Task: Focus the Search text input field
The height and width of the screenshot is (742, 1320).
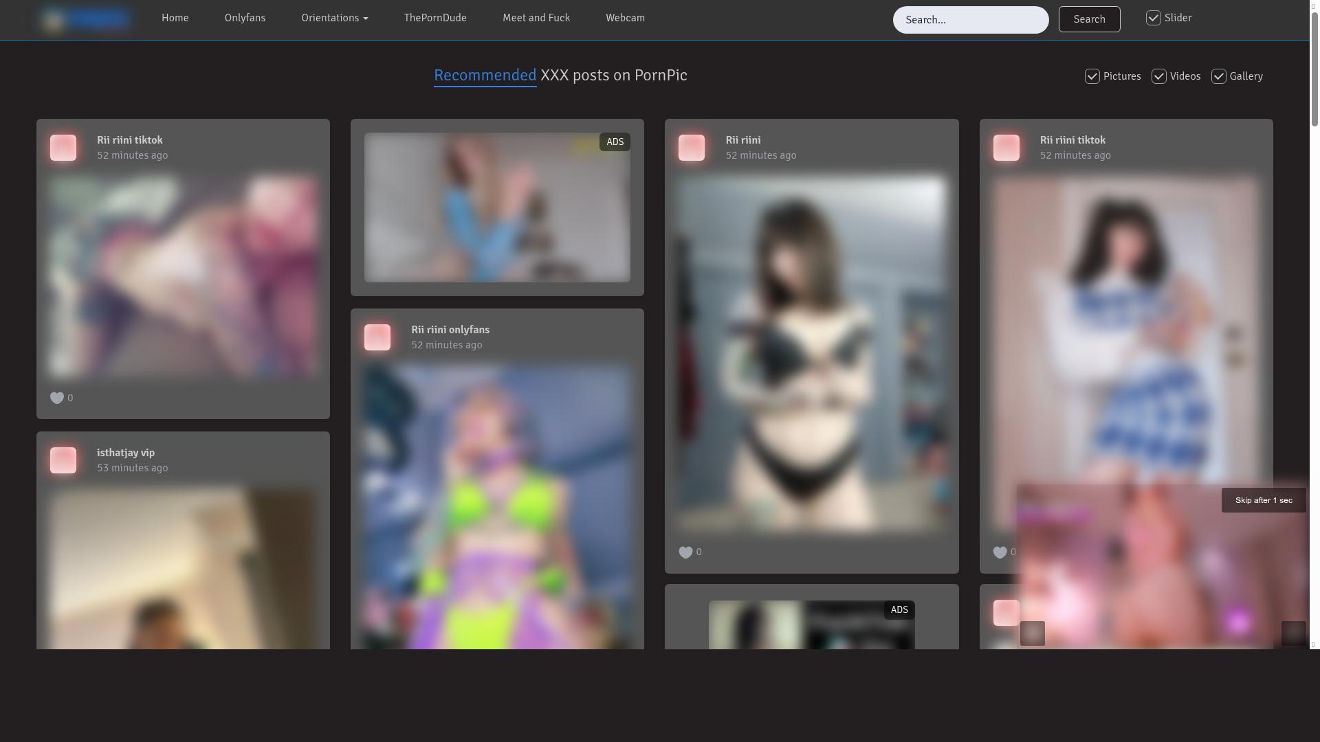Action: click(970, 20)
